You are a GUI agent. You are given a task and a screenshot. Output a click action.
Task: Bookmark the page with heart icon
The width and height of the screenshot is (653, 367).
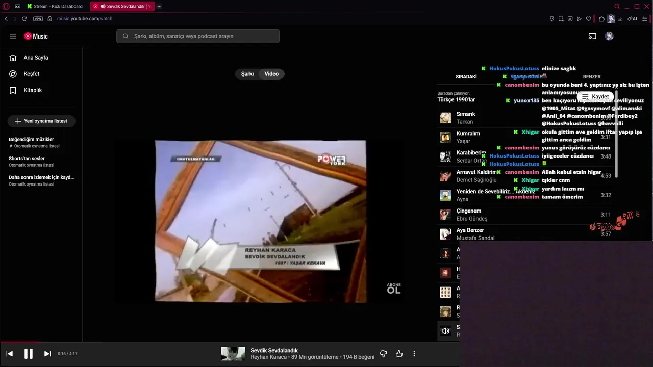588,19
